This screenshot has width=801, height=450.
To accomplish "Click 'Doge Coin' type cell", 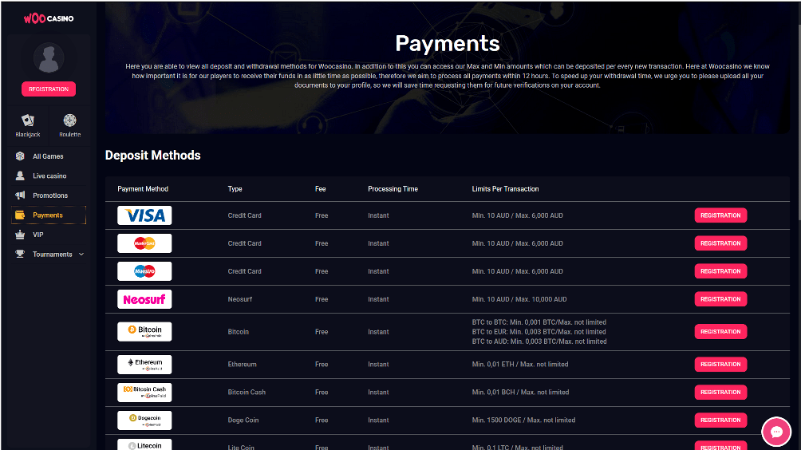I will [x=243, y=420].
